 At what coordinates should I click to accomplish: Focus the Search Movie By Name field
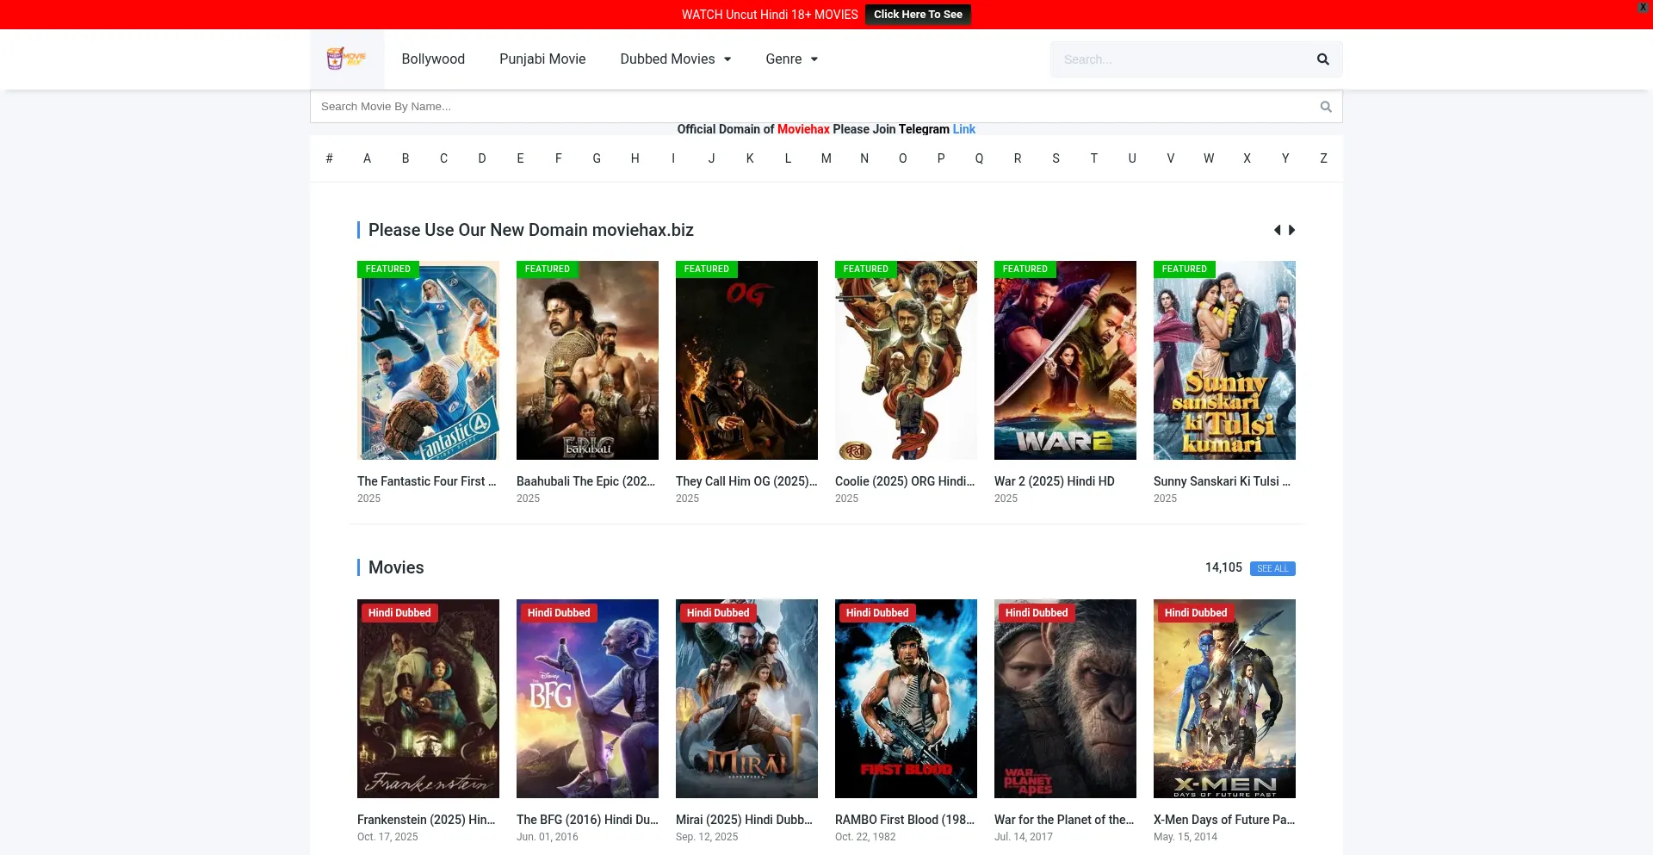809,107
